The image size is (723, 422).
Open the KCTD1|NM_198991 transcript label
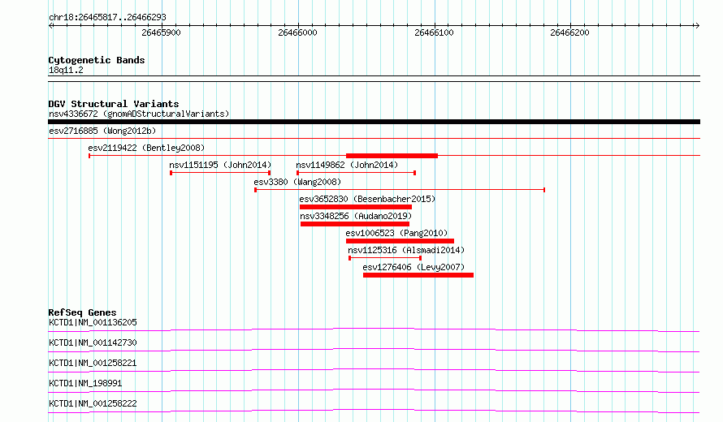85,383
